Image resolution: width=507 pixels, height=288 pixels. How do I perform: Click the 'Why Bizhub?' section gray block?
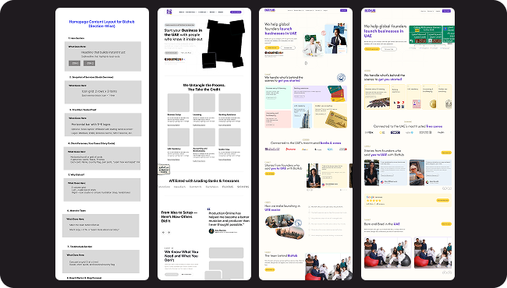102,190
